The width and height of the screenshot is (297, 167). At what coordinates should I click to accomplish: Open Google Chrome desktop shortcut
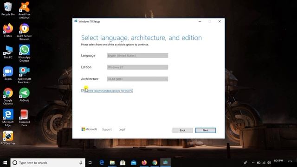(x=8, y=96)
